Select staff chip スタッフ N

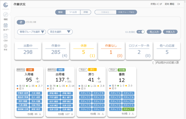pos(128,97)
